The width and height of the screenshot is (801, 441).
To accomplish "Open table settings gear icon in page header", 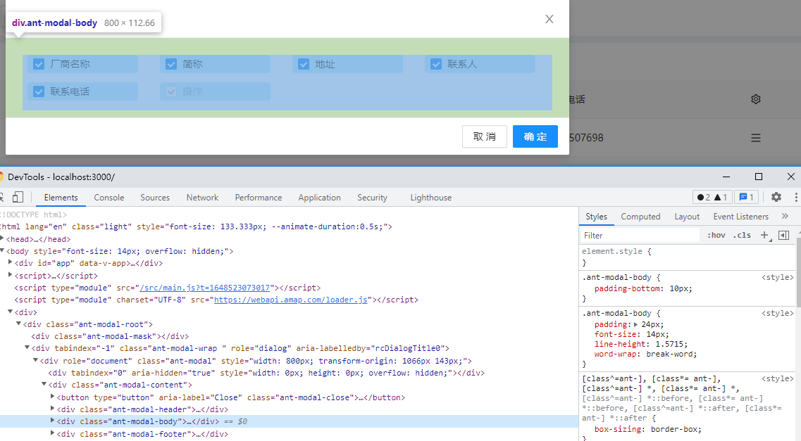I will (756, 99).
